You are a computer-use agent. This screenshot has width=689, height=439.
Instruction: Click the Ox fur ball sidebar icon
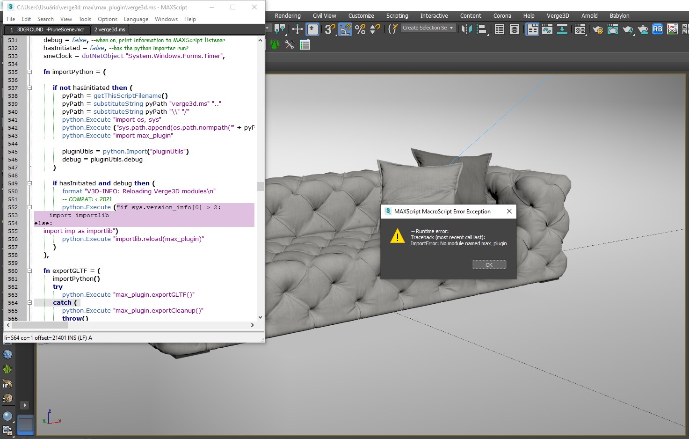pos(7,399)
